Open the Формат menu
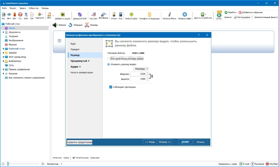Image resolution: width=279 pixels, height=167 pixels. pyautogui.click(x=13, y=8)
